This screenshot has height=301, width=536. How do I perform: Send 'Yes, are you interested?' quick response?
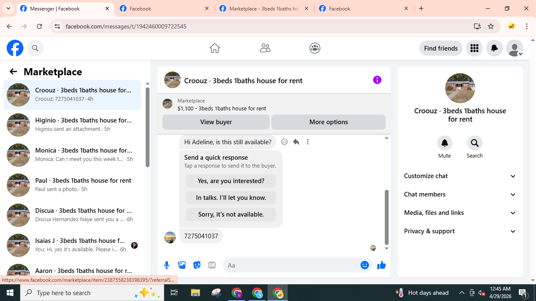[231, 181]
